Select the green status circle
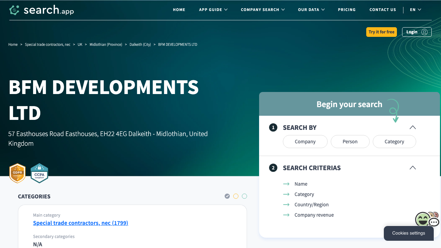 [x=244, y=196]
